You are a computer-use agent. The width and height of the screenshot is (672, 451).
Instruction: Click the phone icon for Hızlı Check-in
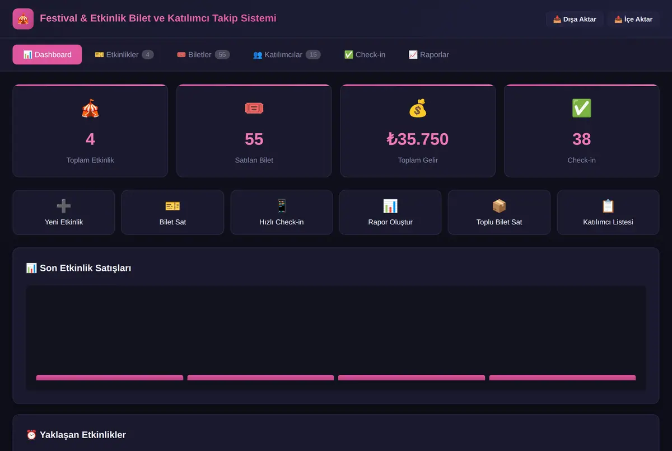tap(282, 206)
